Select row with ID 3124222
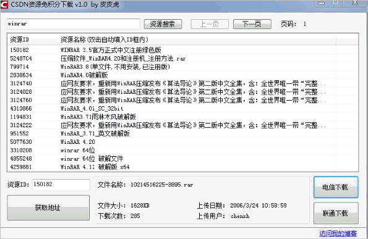 pos(183,125)
